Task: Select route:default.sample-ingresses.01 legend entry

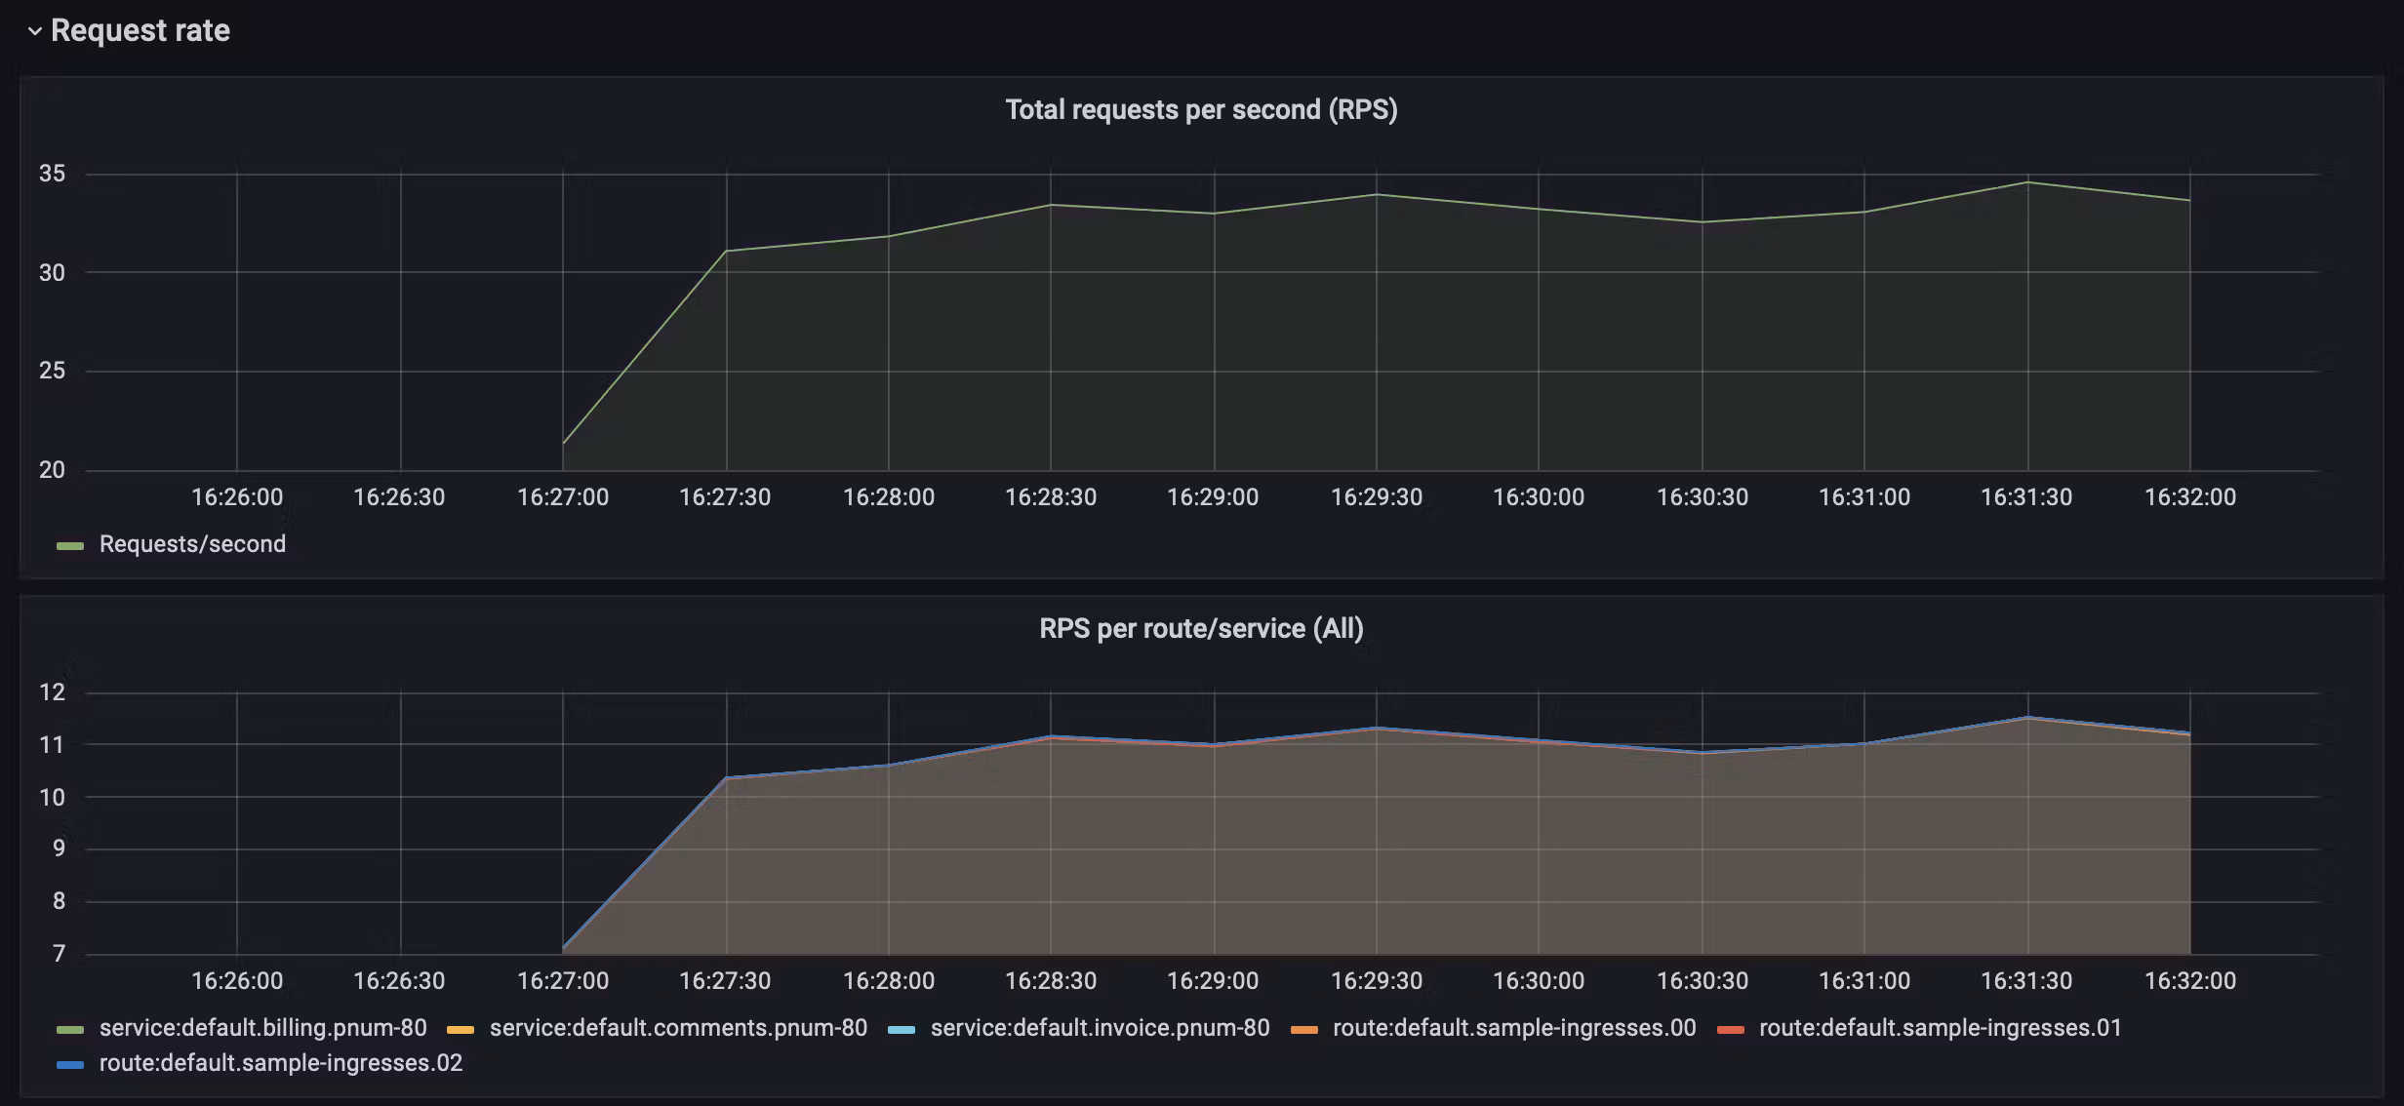Action: pos(1940,1028)
